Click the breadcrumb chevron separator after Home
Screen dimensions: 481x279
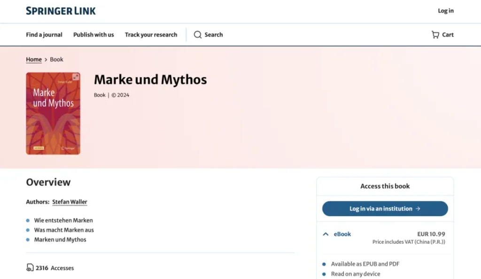tap(46, 60)
